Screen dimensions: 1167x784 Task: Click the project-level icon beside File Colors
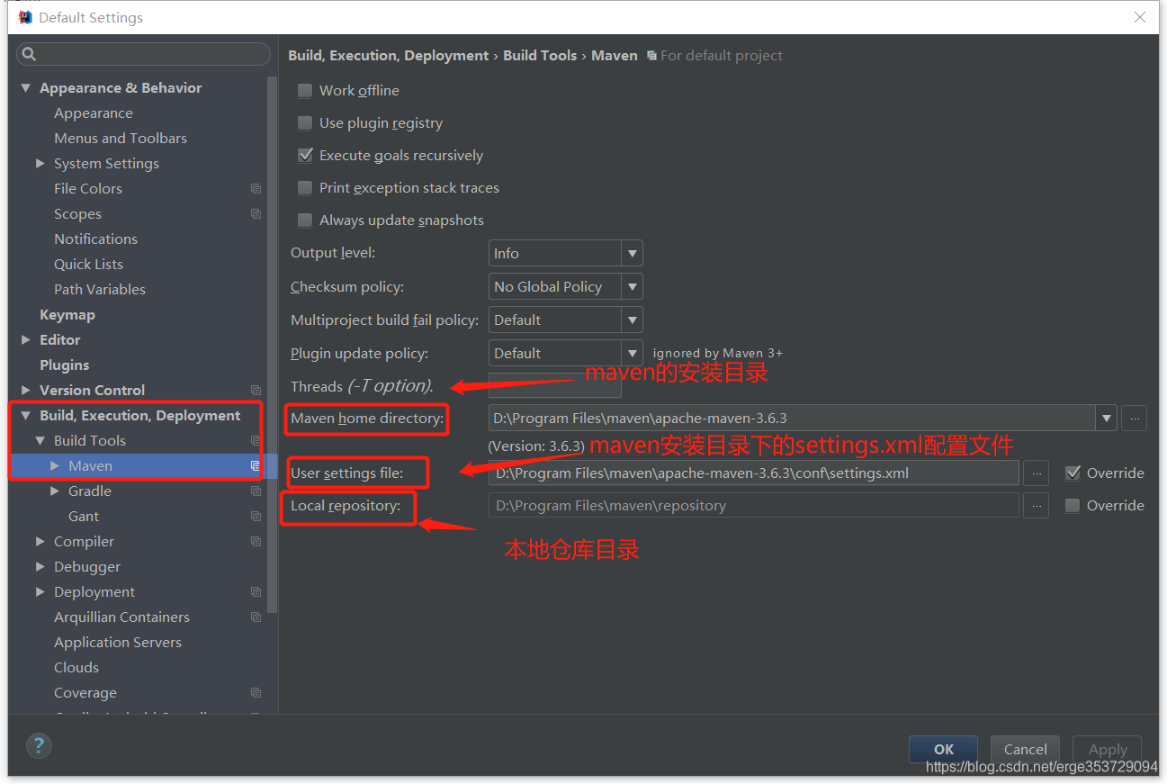tap(256, 189)
